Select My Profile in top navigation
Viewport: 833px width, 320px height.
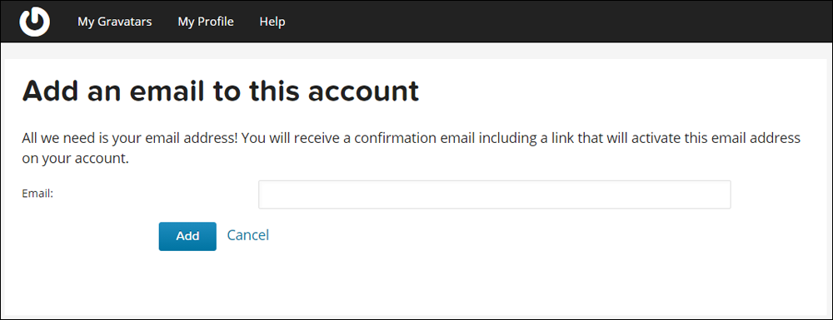coord(206,22)
